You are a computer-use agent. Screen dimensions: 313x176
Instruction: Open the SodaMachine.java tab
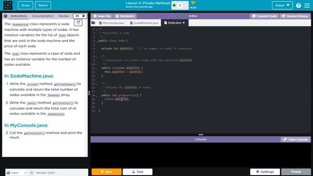tap(144, 23)
